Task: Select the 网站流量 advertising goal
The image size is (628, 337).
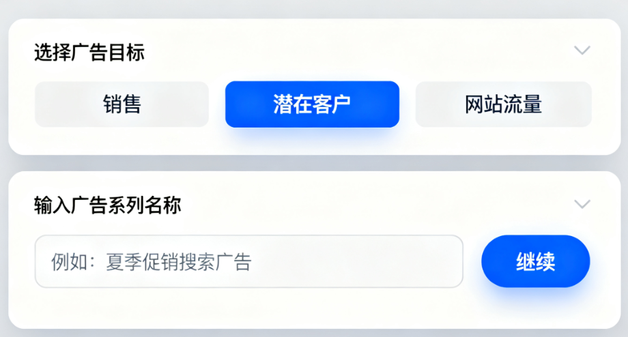Action: coord(504,104)
